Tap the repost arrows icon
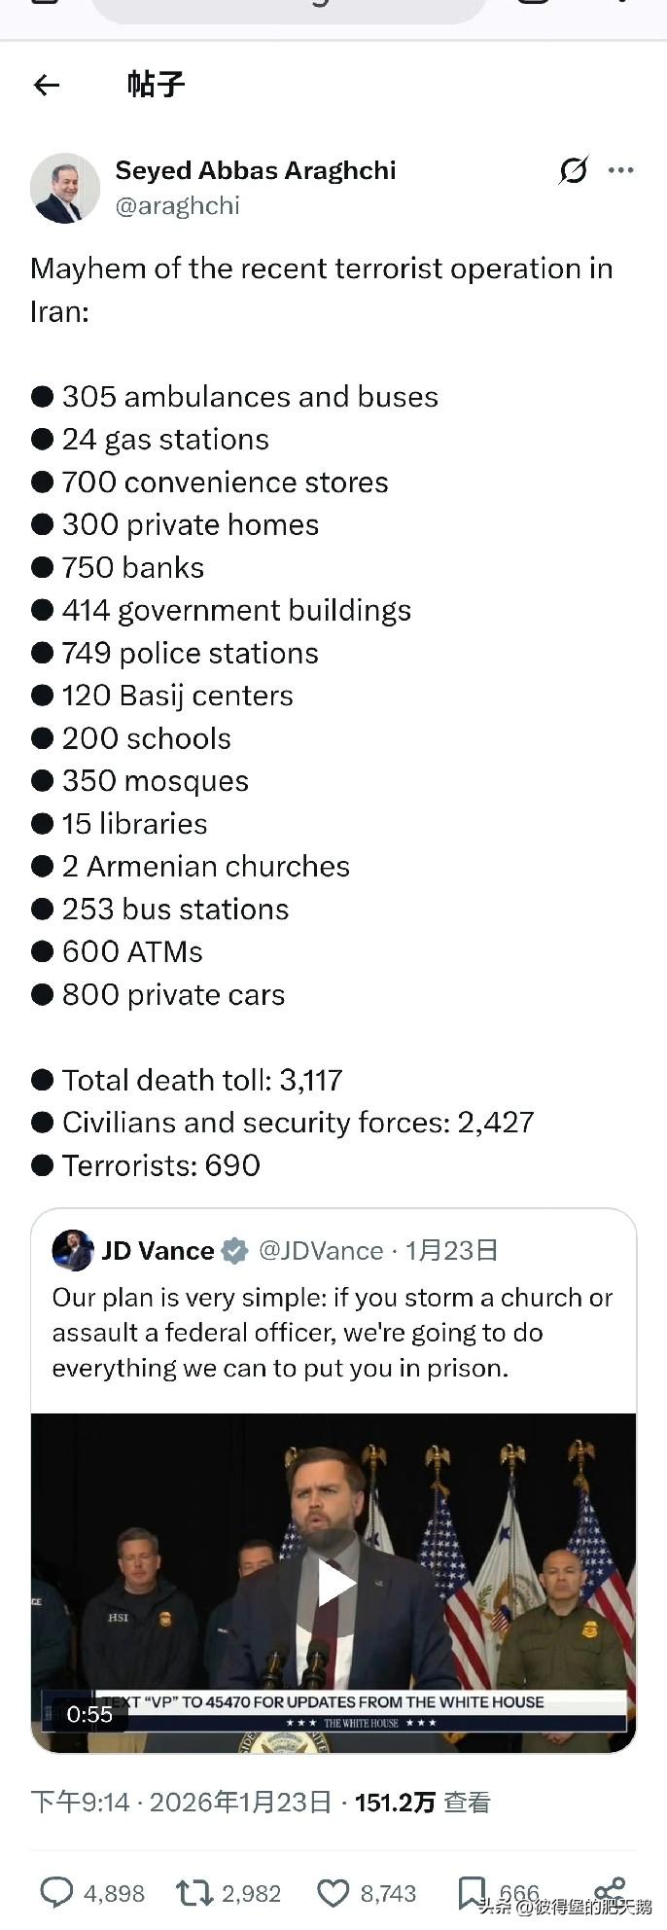The width and height of the screenshot is (667, 1930). click(x=193, y=1892)
